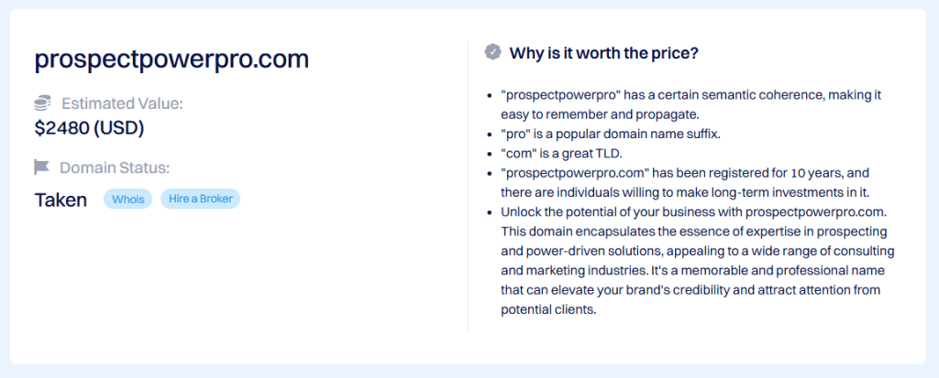Viewport: 939px width, 378px height.
Task: Click the flag icon beside Domain Status
Action: tap(42, 167)
